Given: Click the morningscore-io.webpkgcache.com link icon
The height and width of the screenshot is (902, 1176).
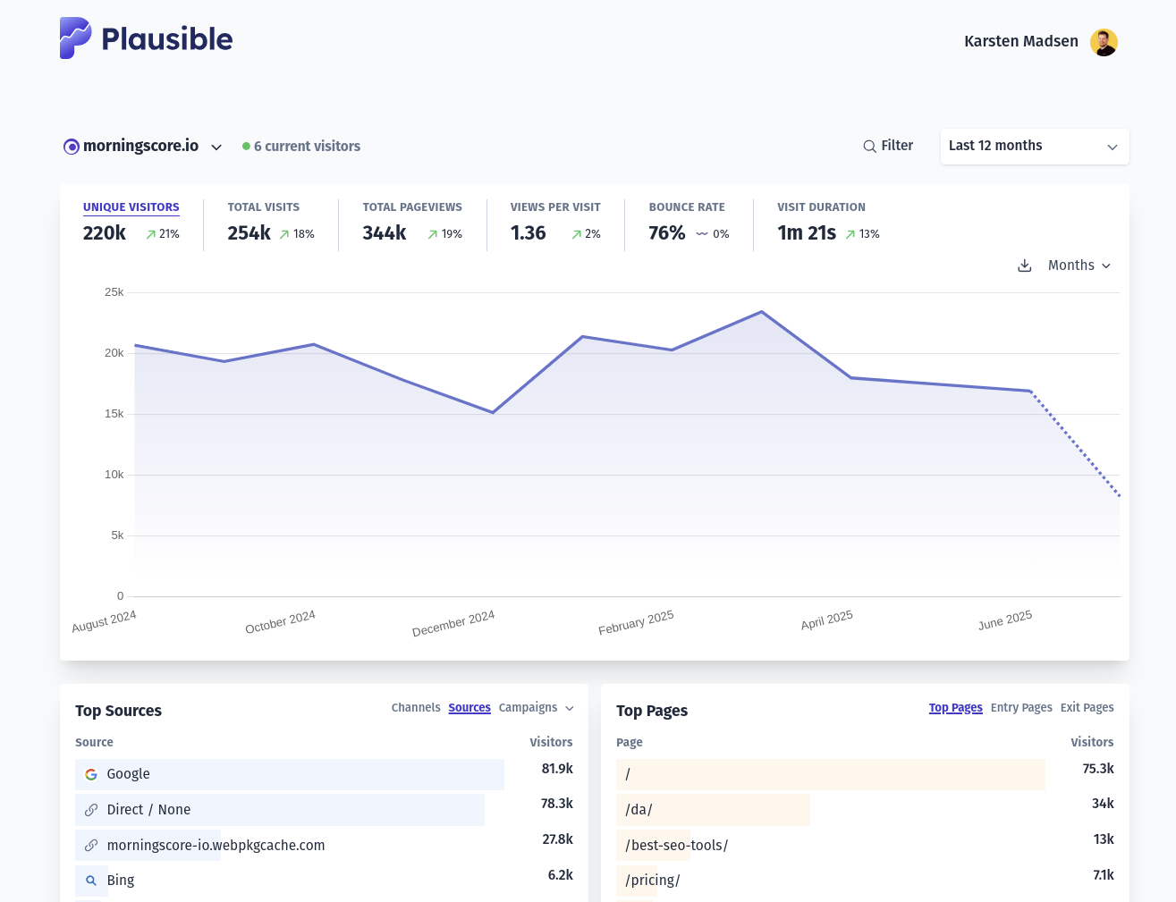Looking at the screenshot, I should point(91,845).
